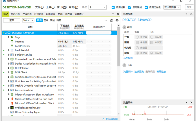Toggle the 限制 upload rule checkbox
The image size is (196, 121).
pyautogui.click(x=156, y=43)
